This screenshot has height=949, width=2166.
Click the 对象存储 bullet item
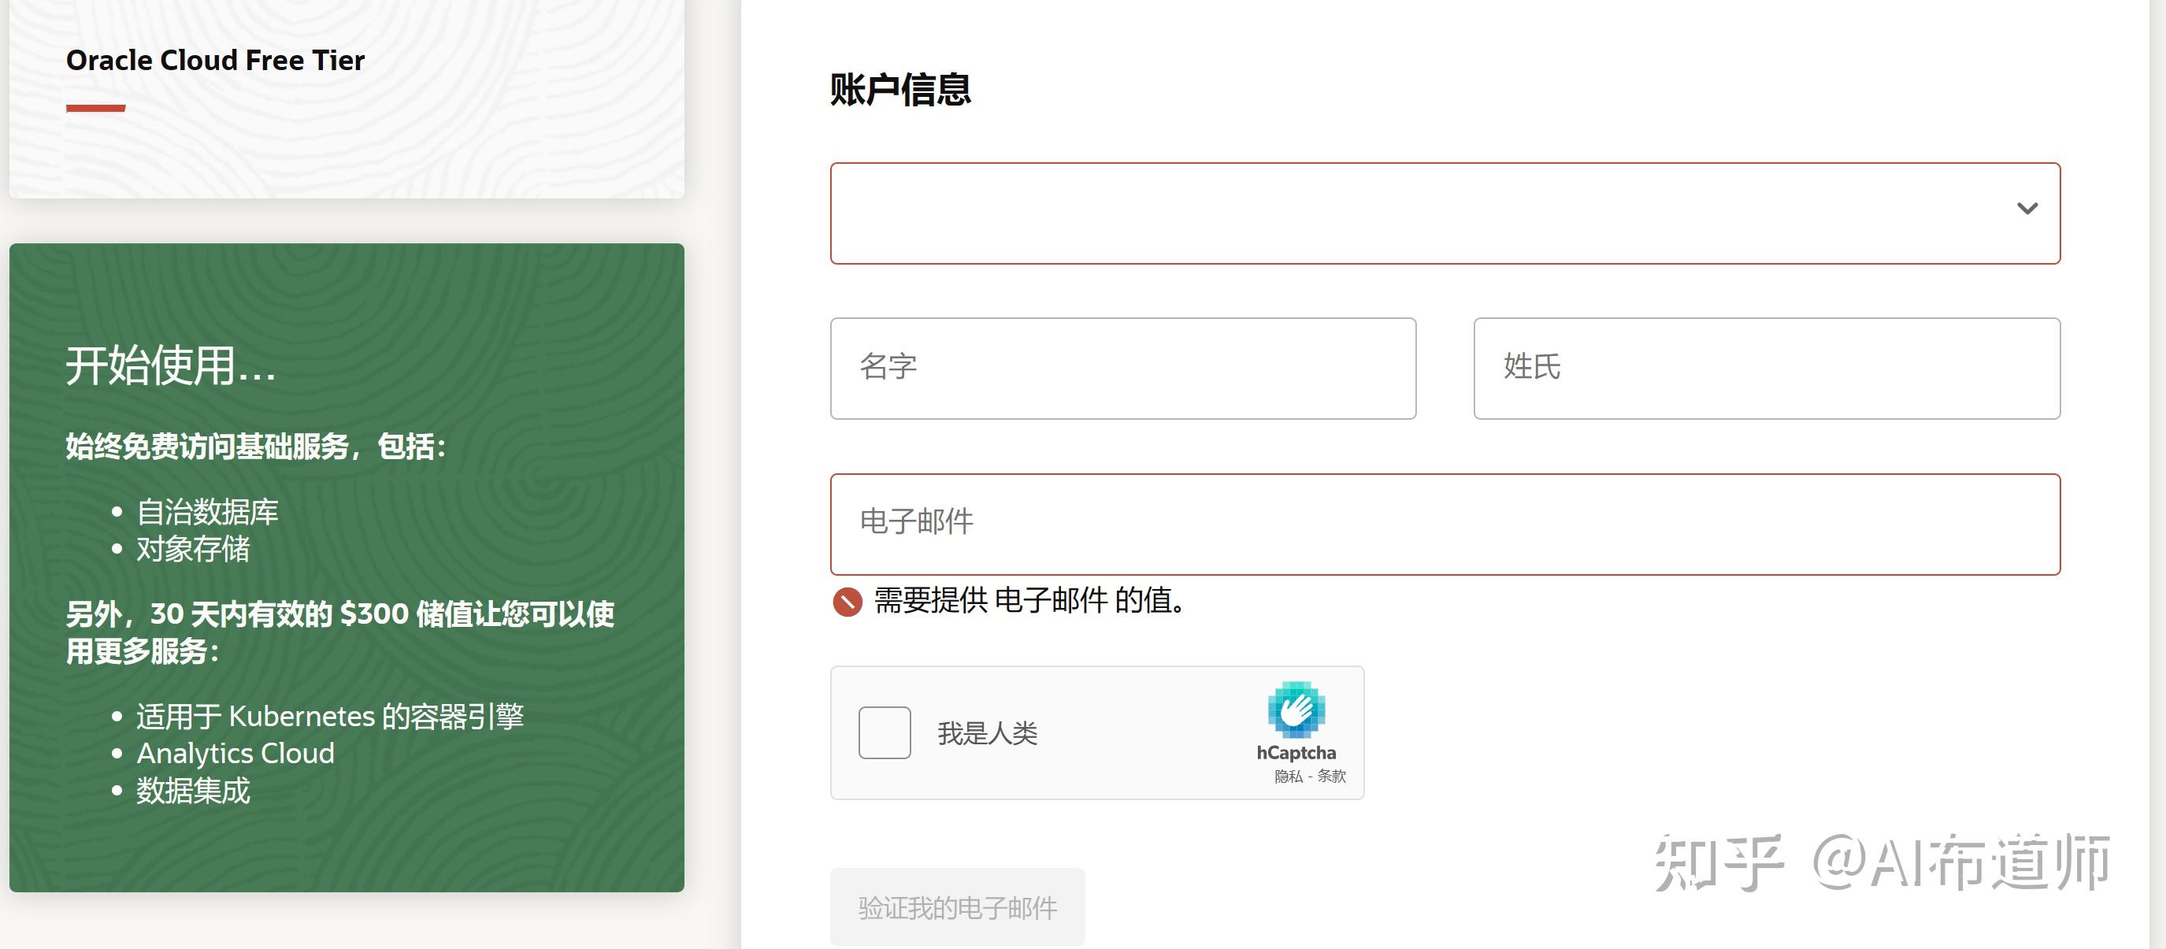click(192, 549)
